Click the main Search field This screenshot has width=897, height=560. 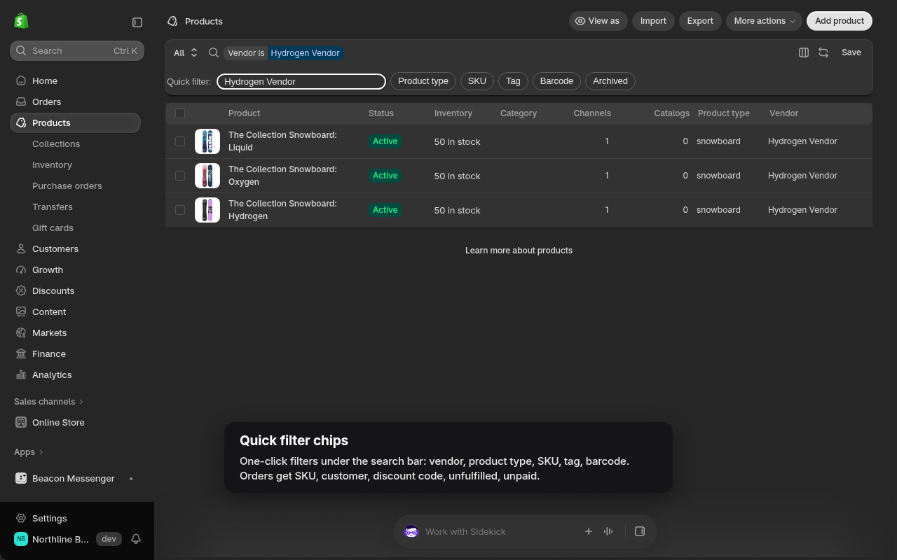pos(77,50)
